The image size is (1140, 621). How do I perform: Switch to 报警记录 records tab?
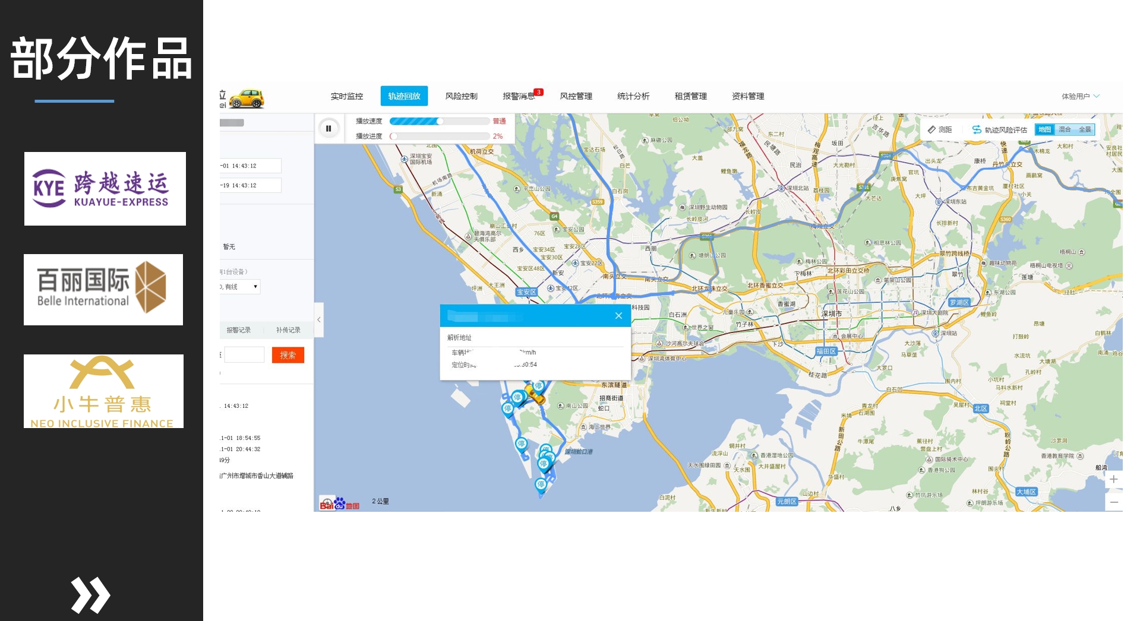click(x=238, y=330)
